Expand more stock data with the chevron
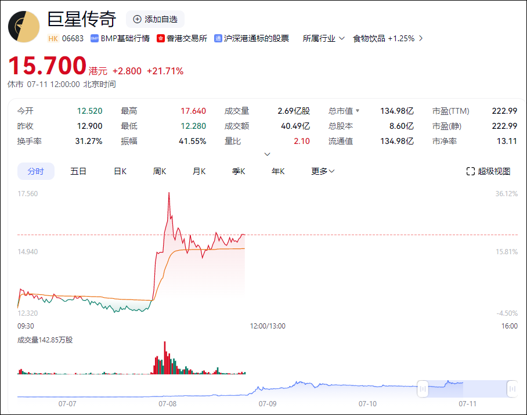The width and height of the screenshot is (527, 415). (267, 154)
